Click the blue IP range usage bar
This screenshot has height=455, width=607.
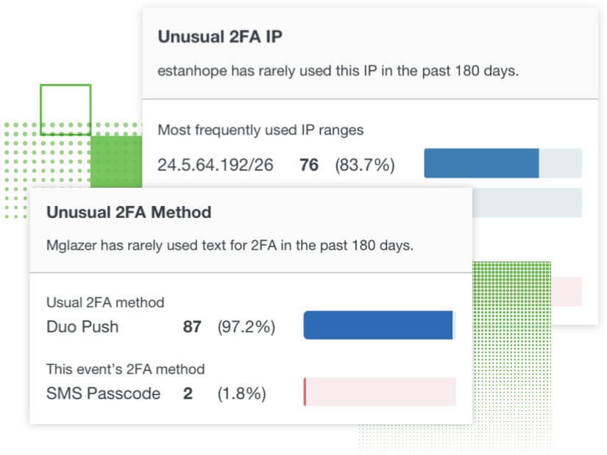pyautogui.click(x=481, y=163)
